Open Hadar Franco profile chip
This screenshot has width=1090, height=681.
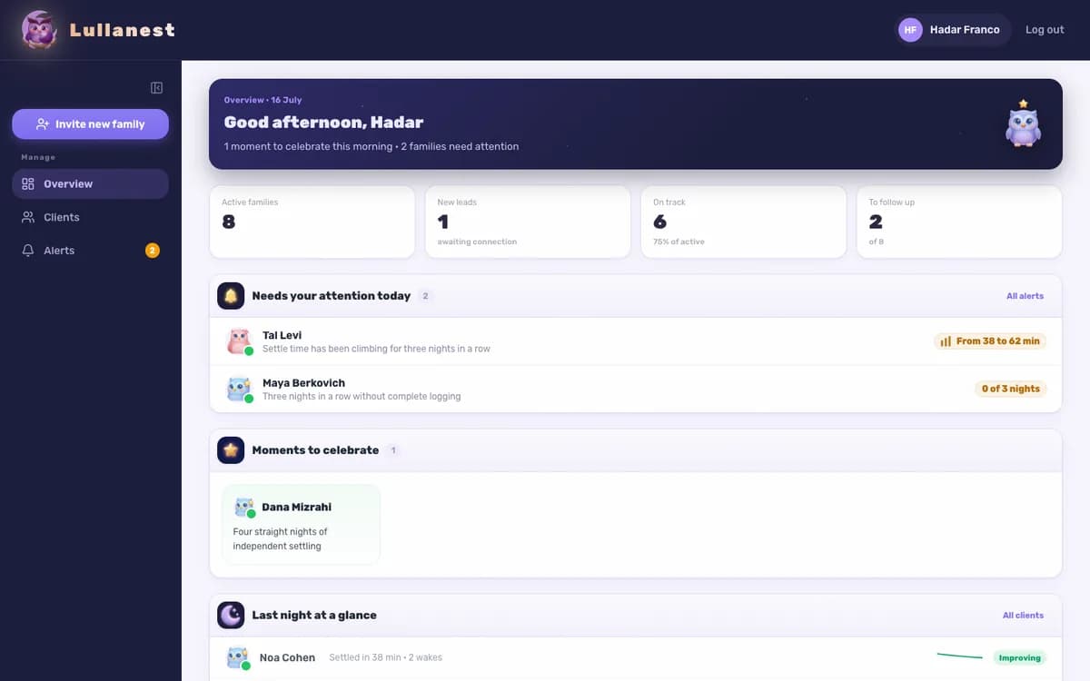click(x=953, y=30)
